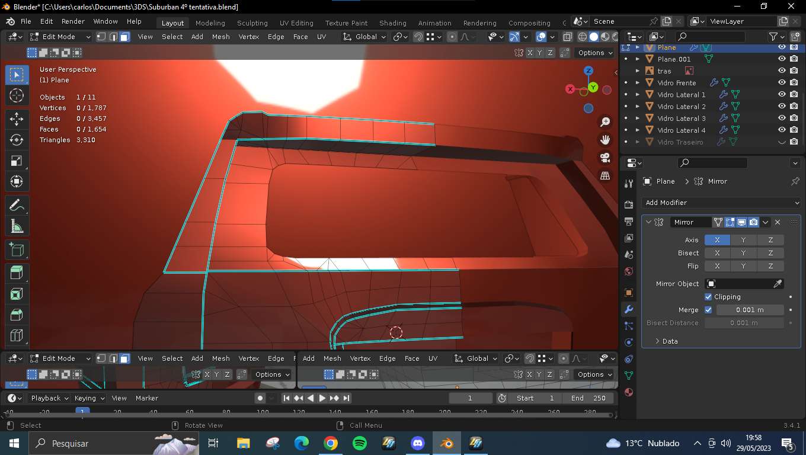Open the Render properties tab
This screenshot has height=455, width=806.
coord(629,205)
